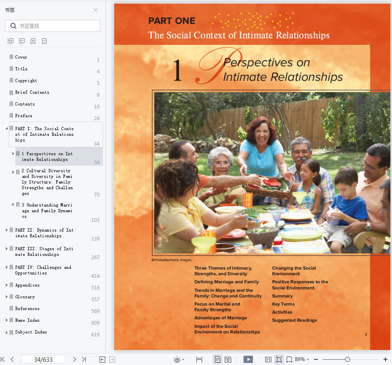The width and height of the screenshot is (392, 365).
Task: Open the Name Index bookmark
Action: tap(27, 321)
